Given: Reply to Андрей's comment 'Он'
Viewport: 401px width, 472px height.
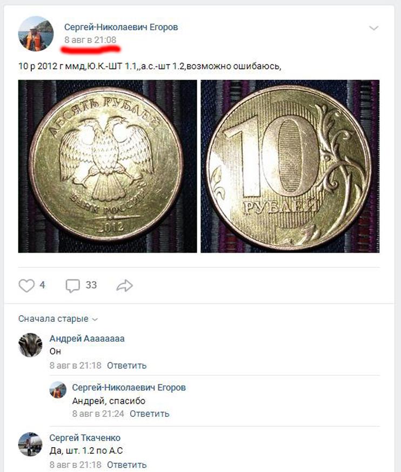Looking at the screenshot, I should click(127, 366).
